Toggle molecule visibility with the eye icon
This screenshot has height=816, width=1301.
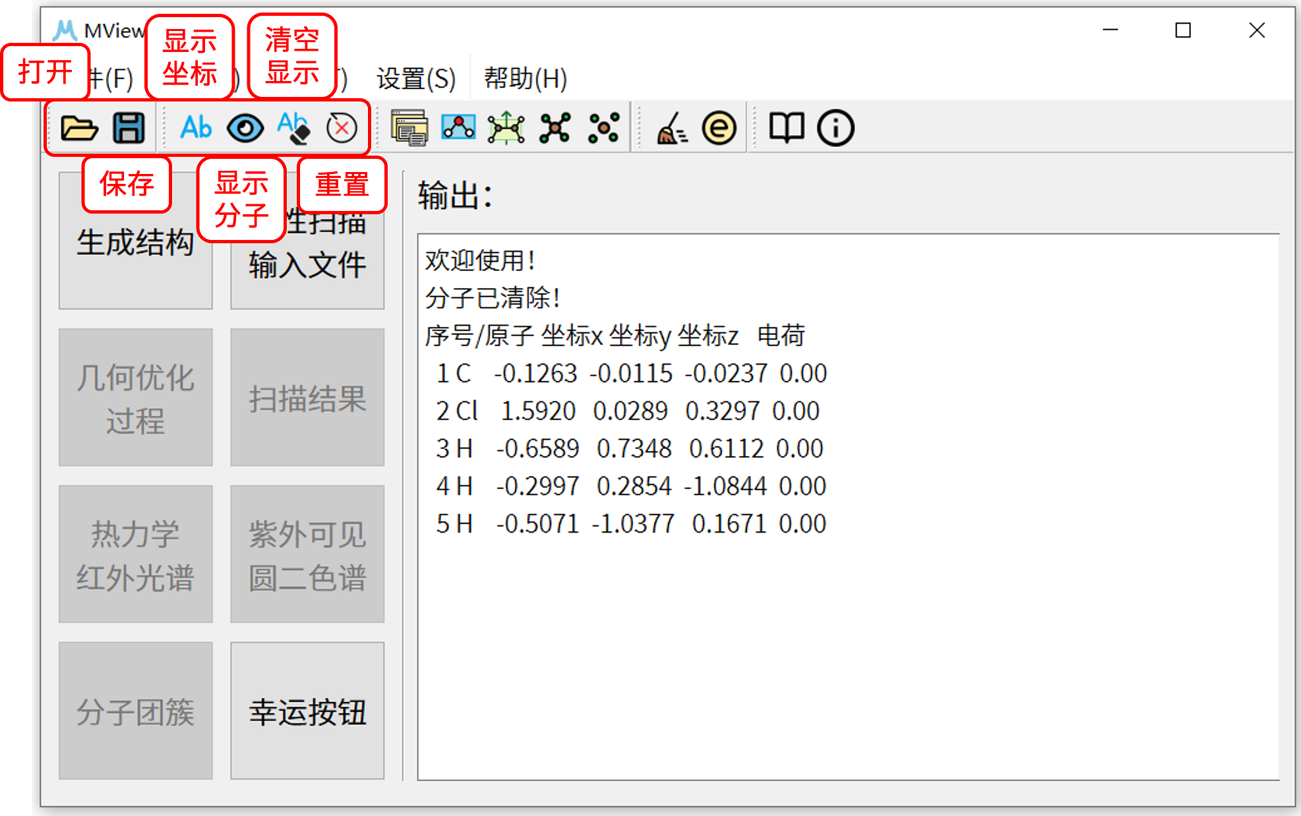[x=245, y=127]
